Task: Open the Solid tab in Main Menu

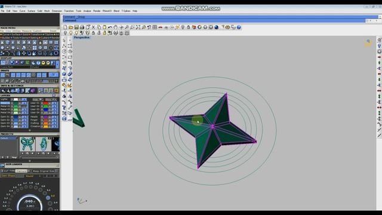Action: click(25, 35)
